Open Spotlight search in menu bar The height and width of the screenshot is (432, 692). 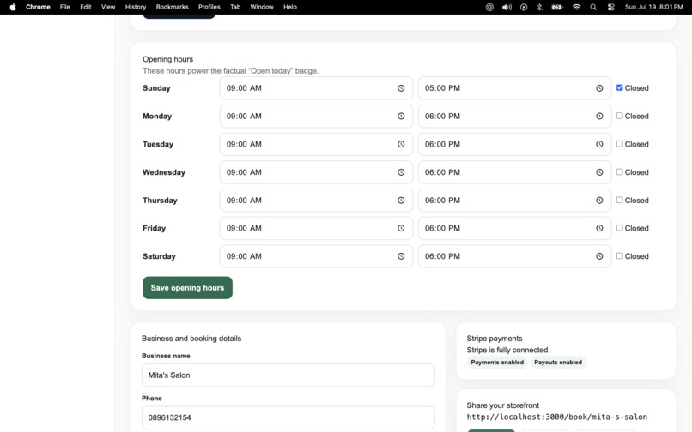tap(593, 7)
